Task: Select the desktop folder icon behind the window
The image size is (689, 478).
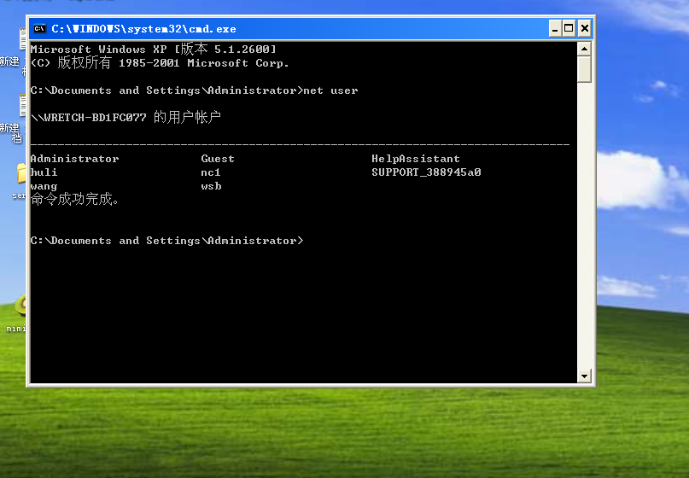Action: click(21, 173)
